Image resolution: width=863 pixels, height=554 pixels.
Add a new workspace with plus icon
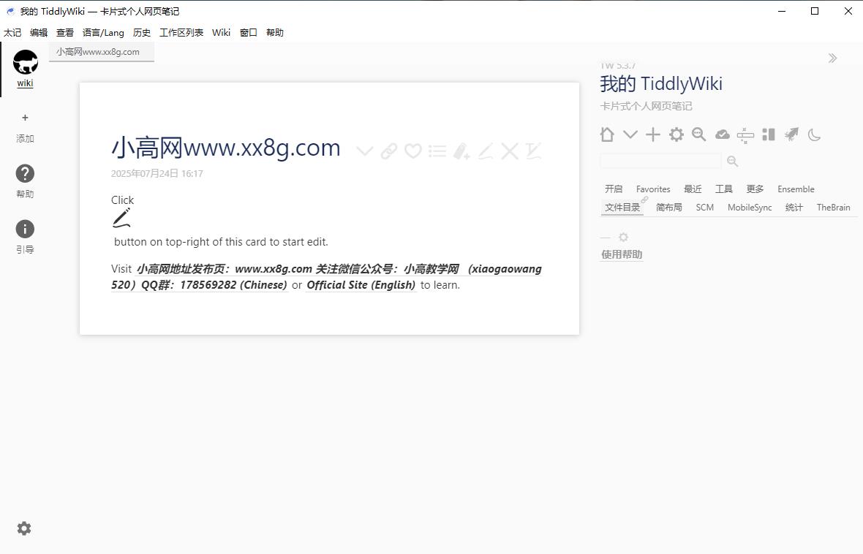tap(25, 118)
